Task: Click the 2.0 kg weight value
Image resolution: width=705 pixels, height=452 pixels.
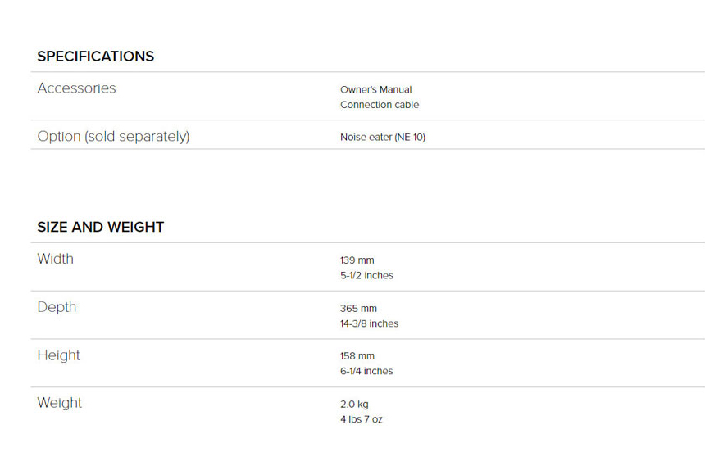Action: coord(354,405)
